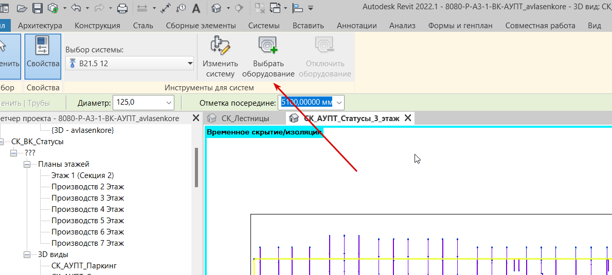Click the Properties palette button
The width and height of the screenshot is (612, 275).
pyautogui.click(x=43, y=56)
